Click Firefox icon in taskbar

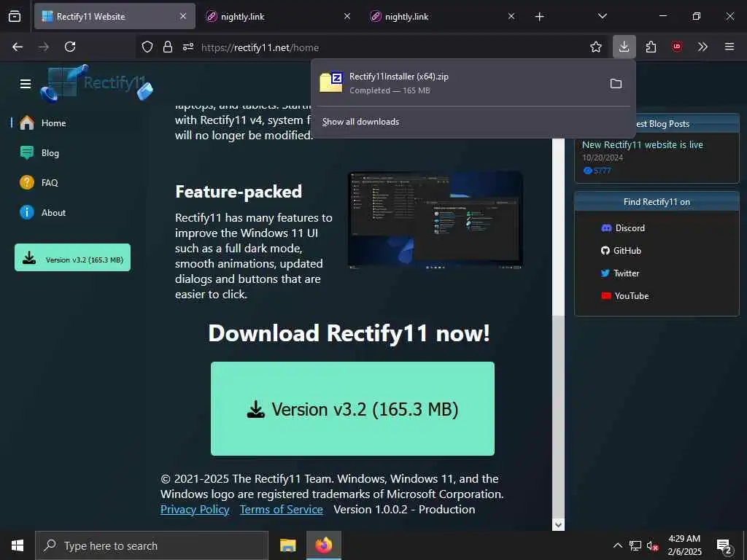[323, 545]
